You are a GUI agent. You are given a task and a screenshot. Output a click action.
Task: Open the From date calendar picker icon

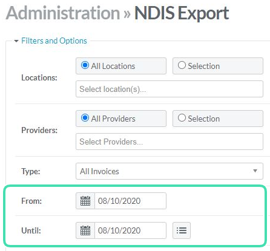click(85, 201)
